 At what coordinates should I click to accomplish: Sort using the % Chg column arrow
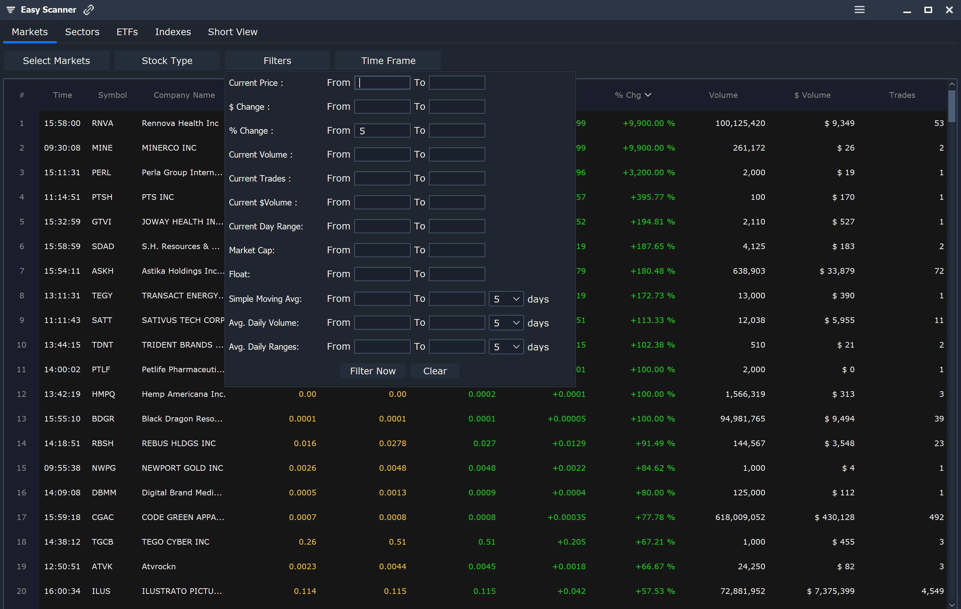click(x=648, y=95)
